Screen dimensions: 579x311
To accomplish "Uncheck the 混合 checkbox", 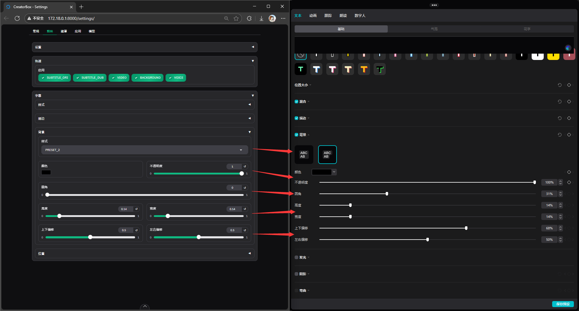I will point(296,102).
